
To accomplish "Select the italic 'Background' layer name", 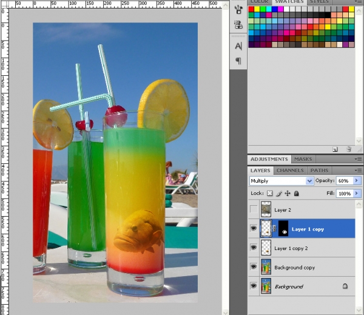I will [289, 286].
